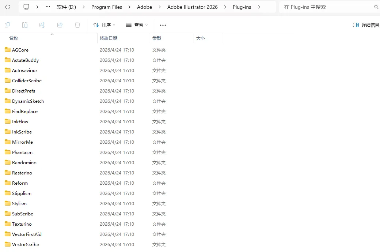Screen dimensions: 380x252
Task: Click the refresh icon
Action: (x=8, y=7)
